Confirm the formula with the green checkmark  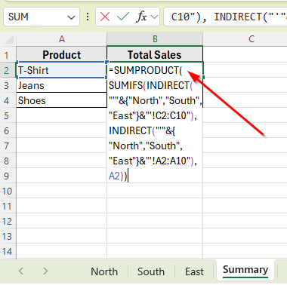(x=123, y=17)
